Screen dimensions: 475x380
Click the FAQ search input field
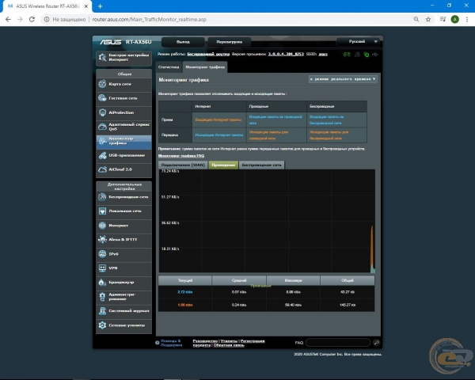pos(338,343)
